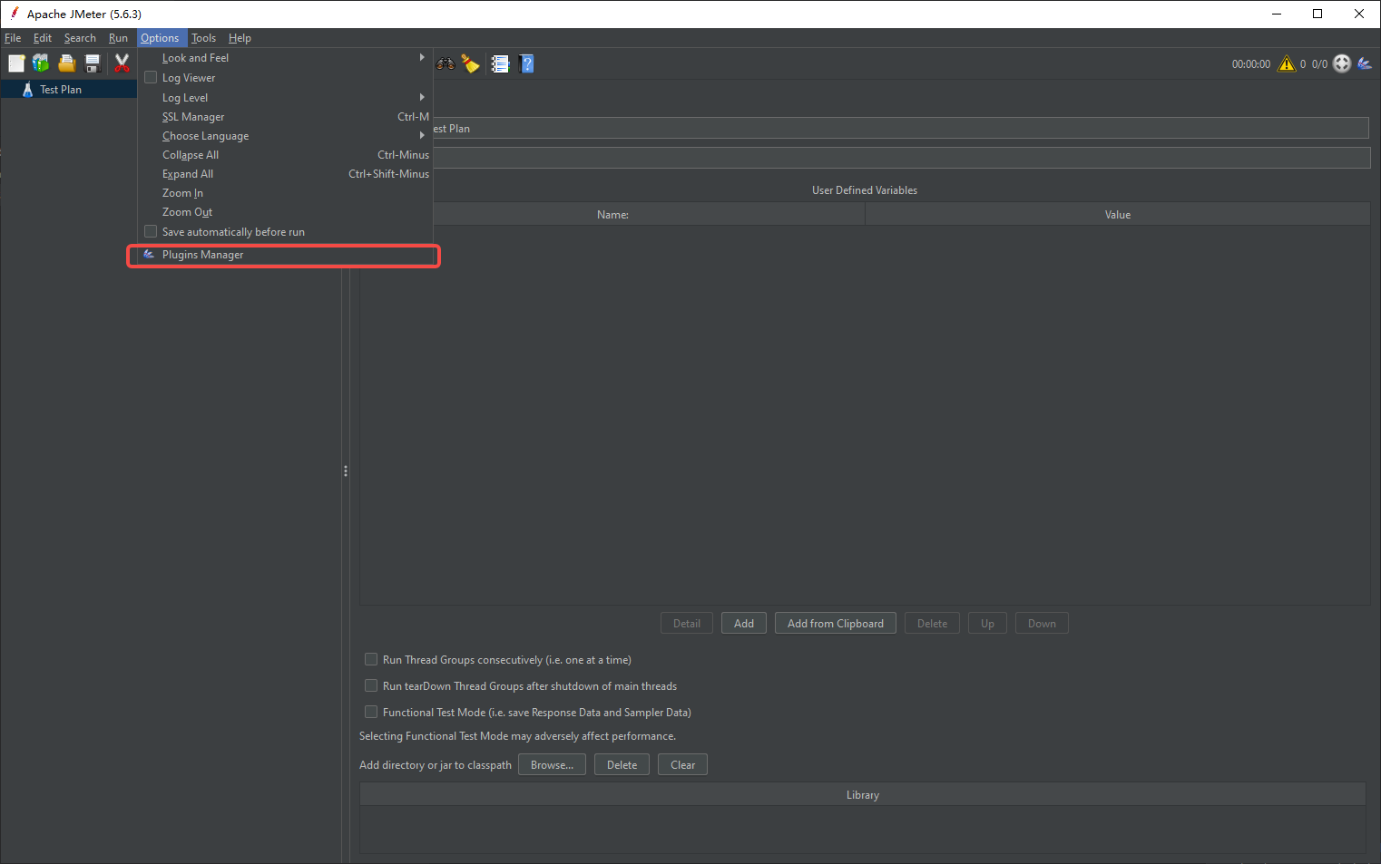1381x864 pixels.
Task: Click the Add variable button
Action: click(x=744, y=623)
